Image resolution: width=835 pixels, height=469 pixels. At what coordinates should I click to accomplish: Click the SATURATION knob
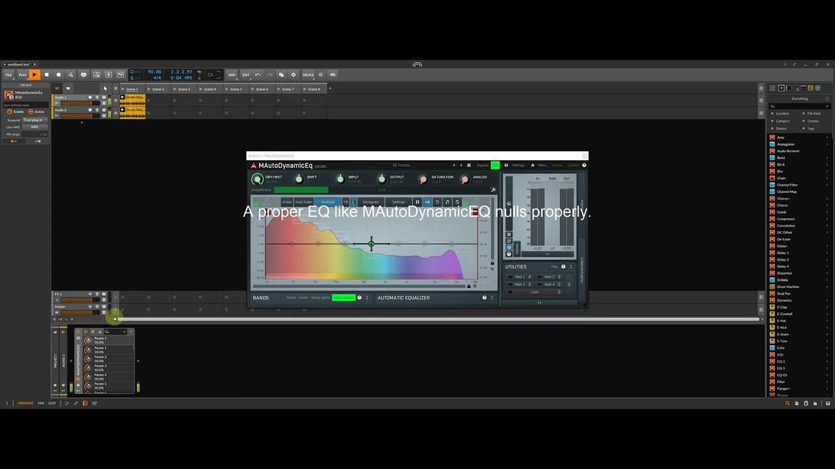click(423, 179)
